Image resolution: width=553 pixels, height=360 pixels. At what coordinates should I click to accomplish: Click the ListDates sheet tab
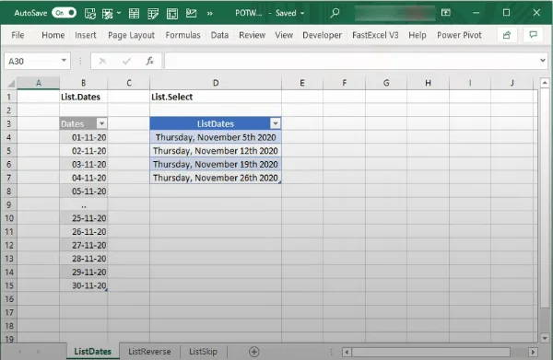point(92,351)
